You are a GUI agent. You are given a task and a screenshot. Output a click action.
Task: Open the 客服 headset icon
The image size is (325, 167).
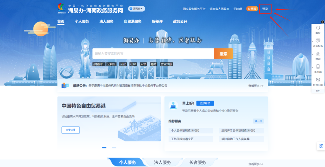(x=318, y=28)
